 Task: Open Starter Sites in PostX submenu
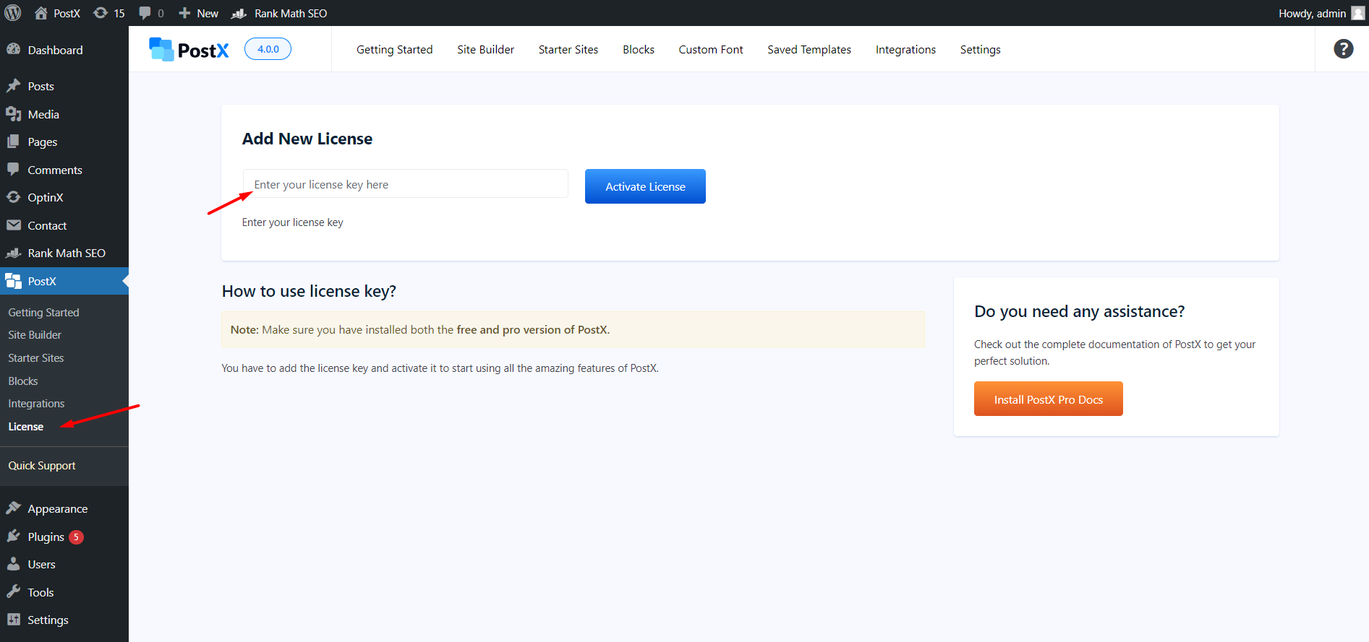click(x=36, y=358)
